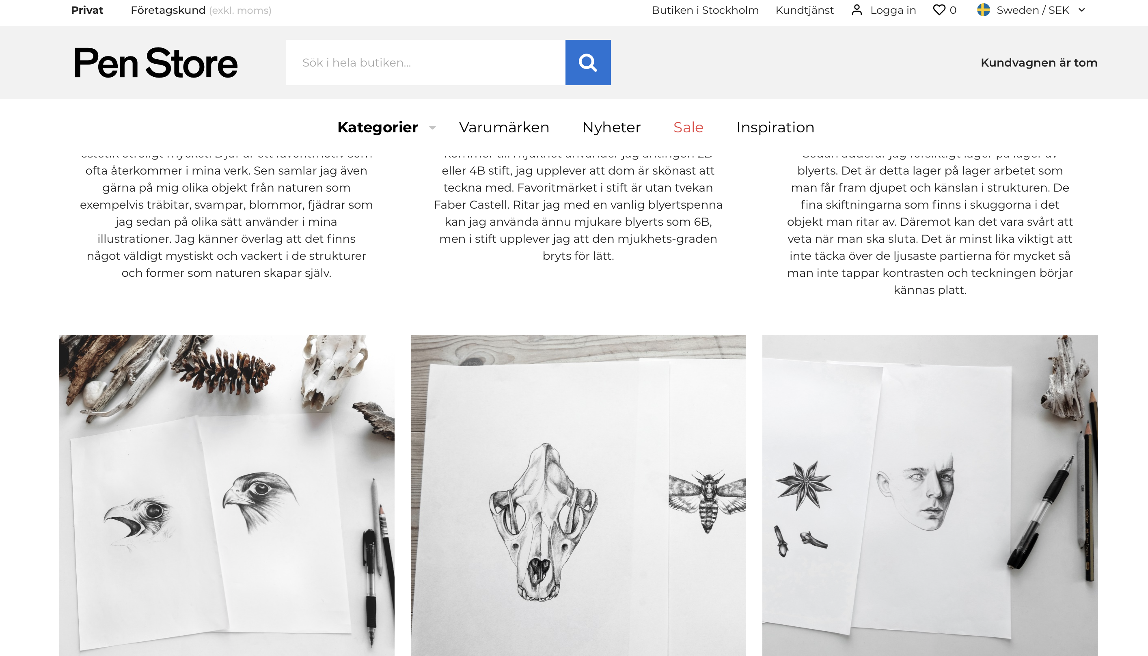
Task: Open the Inspiration menu item
Action: click(x=775, y=127)
